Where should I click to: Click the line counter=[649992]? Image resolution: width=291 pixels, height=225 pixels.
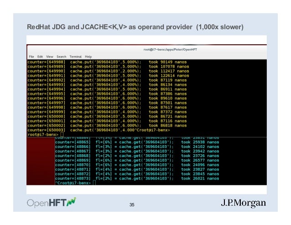107,80
